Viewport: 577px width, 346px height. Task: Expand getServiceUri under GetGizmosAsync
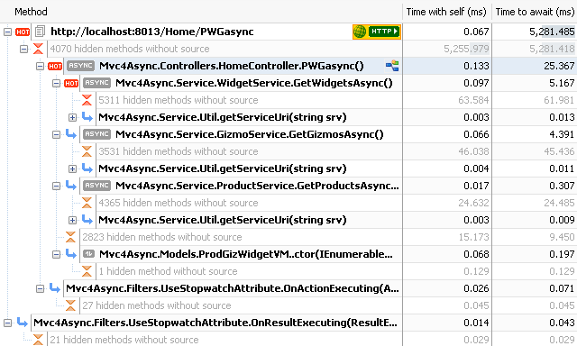pyautogui.click(x=72, y=168)
